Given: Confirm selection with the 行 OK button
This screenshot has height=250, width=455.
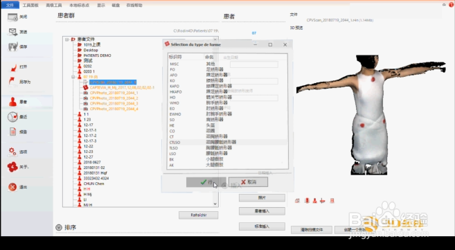Looking at the screenshot, I should coord(206,182).
